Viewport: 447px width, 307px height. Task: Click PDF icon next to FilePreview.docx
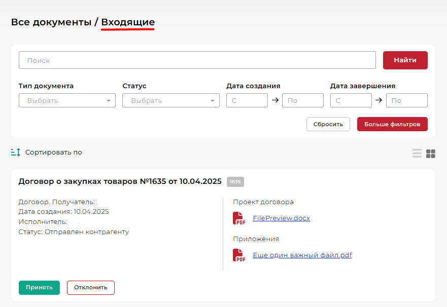pyautogui.click(x=238, y=218)
